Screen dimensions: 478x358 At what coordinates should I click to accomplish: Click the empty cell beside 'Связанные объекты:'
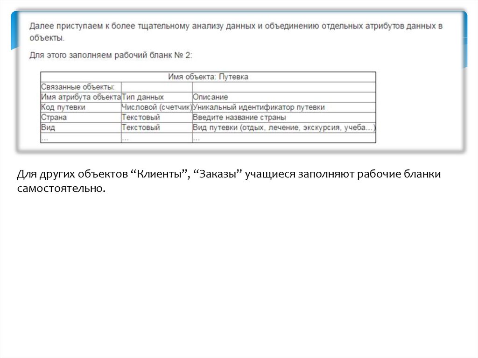point(157,87)
